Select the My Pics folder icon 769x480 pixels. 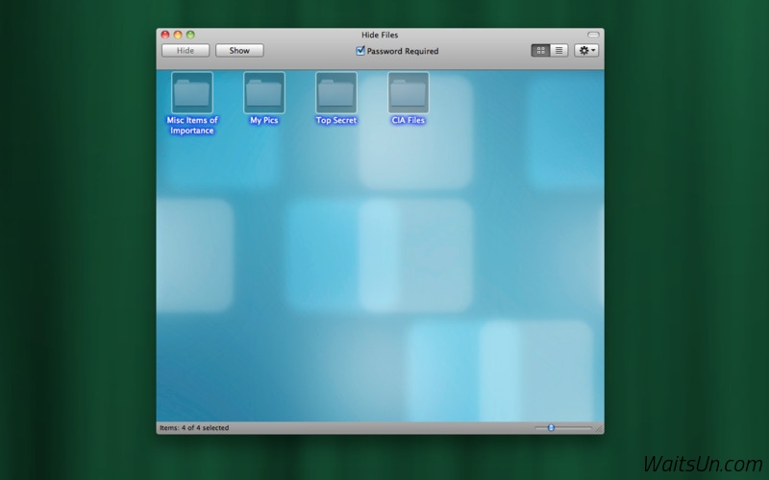click(x=263, y=93)
